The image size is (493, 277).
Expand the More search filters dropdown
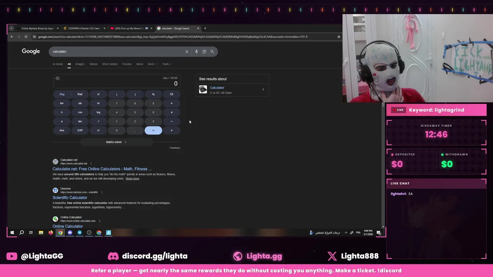[x=152, y=64]
